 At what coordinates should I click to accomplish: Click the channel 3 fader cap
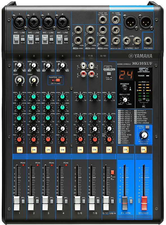[x=45, y=203]
